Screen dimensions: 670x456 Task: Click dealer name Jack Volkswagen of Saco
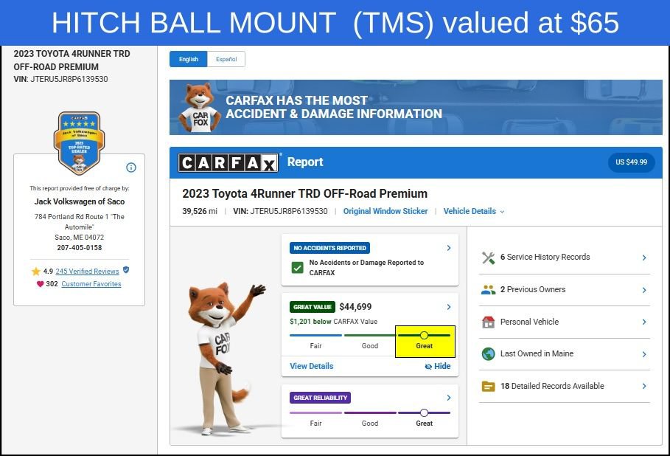(x=80, y=201)
